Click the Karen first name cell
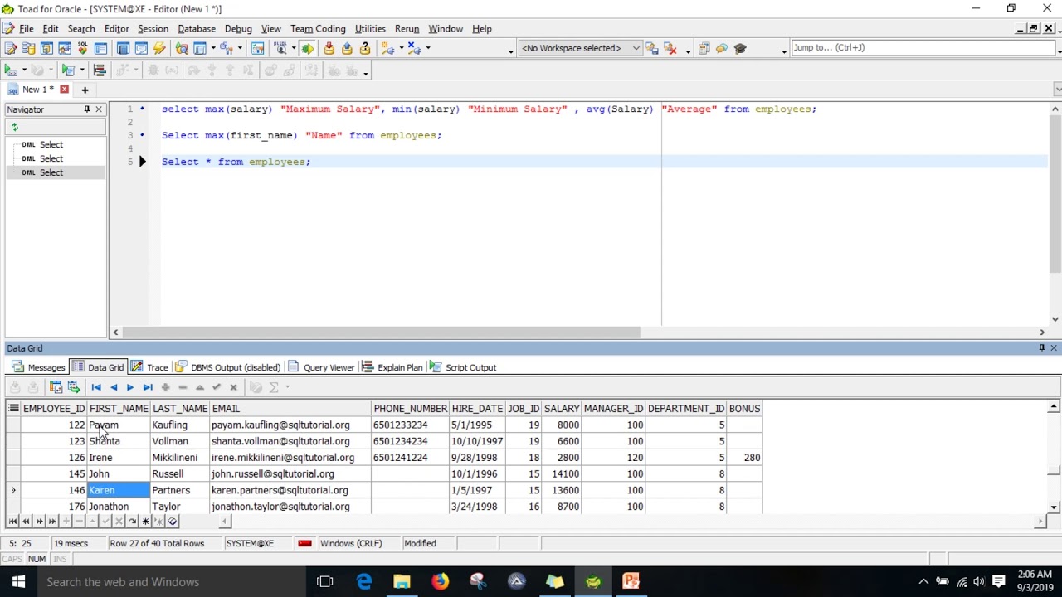The width and height of the screenshot is (1062, 597). pyautogui.click(x=118, y=490)
